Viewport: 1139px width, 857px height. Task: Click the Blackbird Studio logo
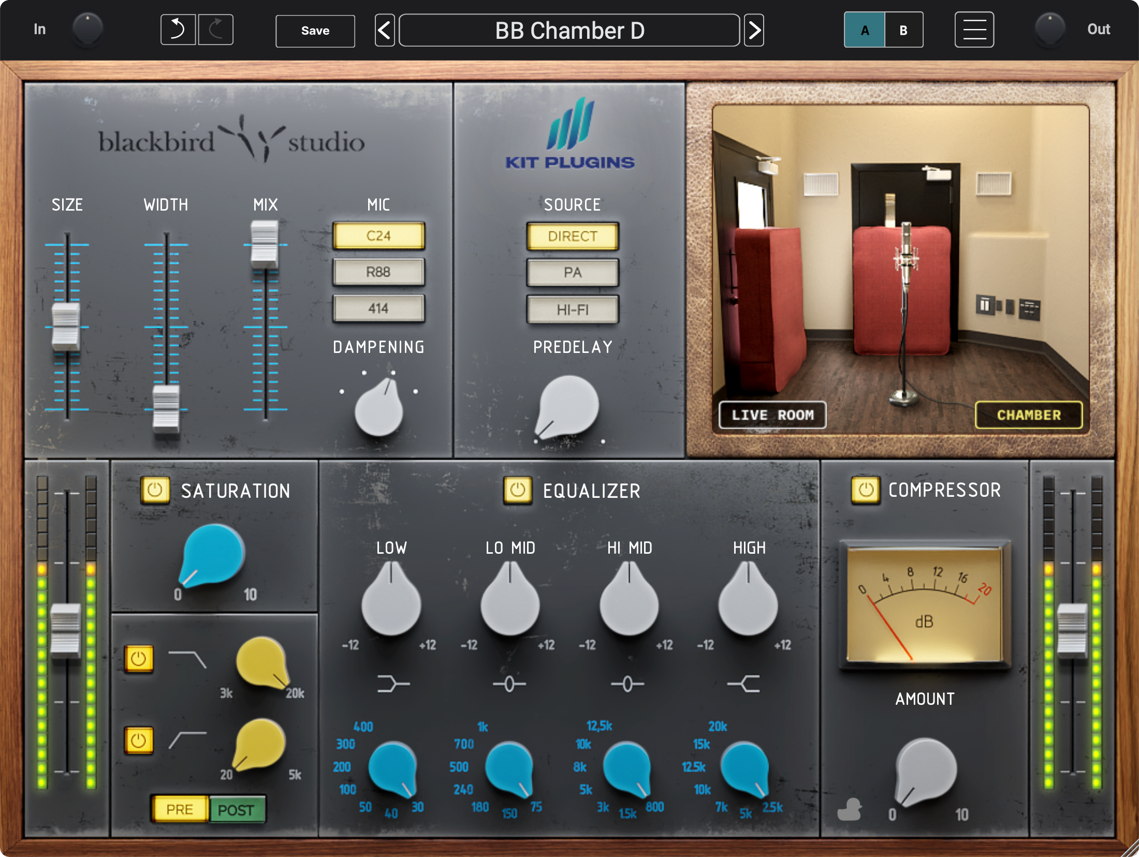pos(231,140)
